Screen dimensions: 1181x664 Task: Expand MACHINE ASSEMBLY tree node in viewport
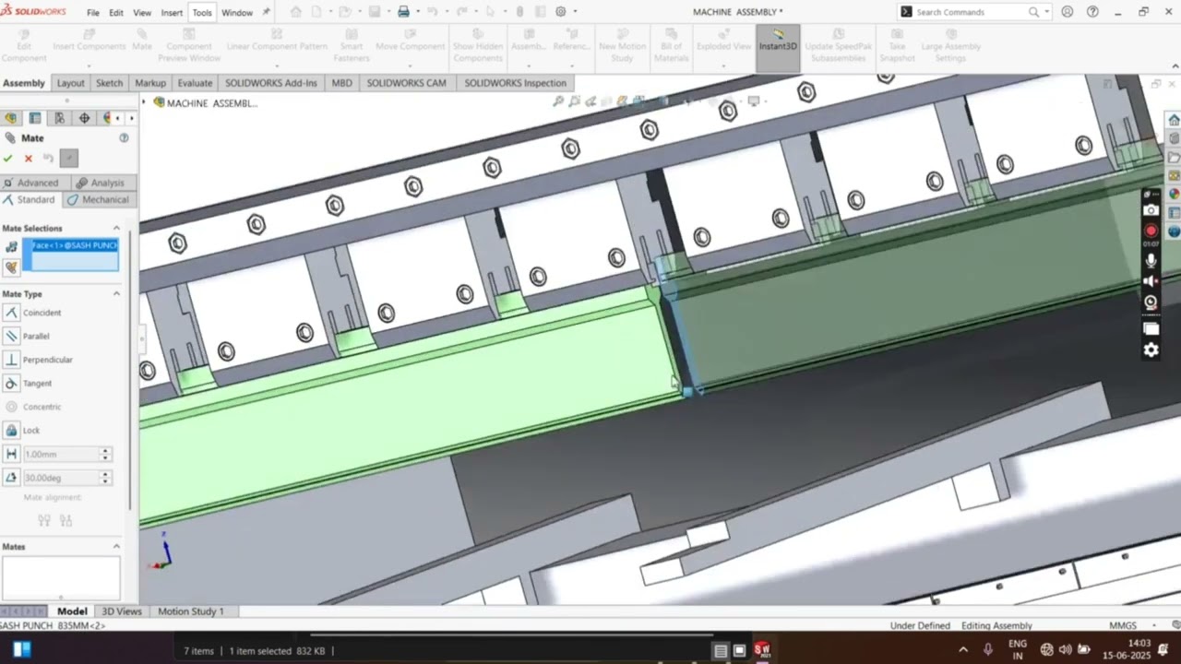pos(144,102)
